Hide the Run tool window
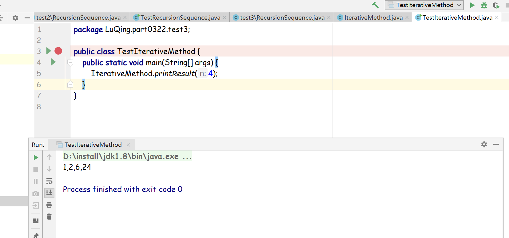 coord(496,144)
